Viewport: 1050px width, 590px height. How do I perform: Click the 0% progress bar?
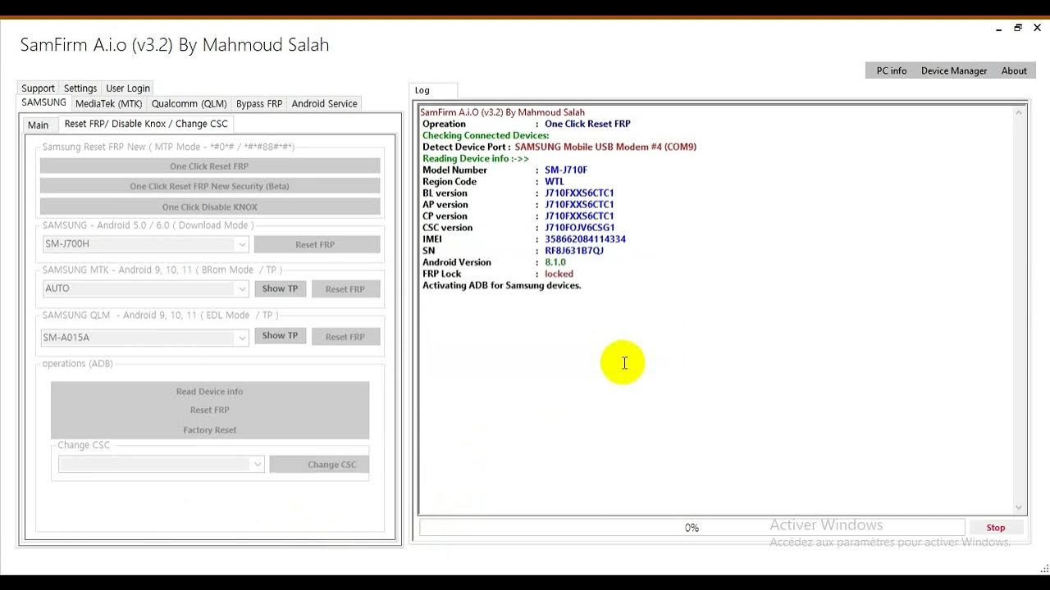692,528
